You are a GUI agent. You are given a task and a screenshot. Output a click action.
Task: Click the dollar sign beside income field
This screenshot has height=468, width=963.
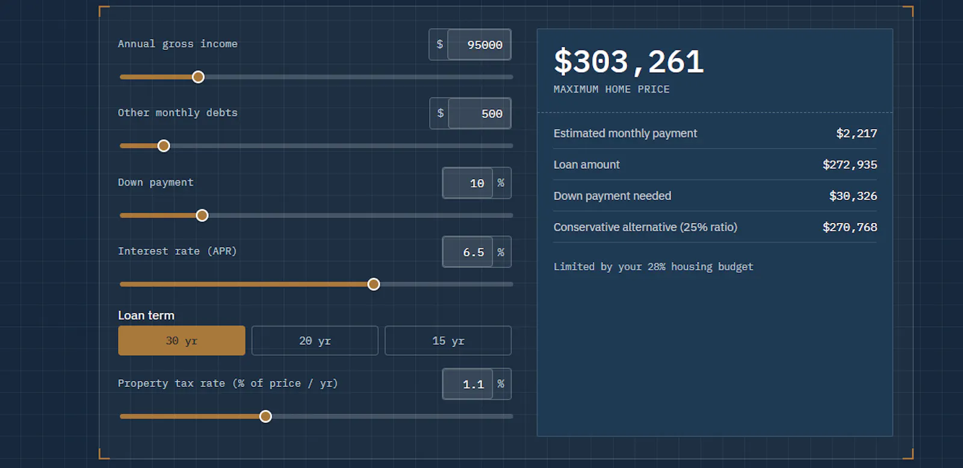pos(439,44)
